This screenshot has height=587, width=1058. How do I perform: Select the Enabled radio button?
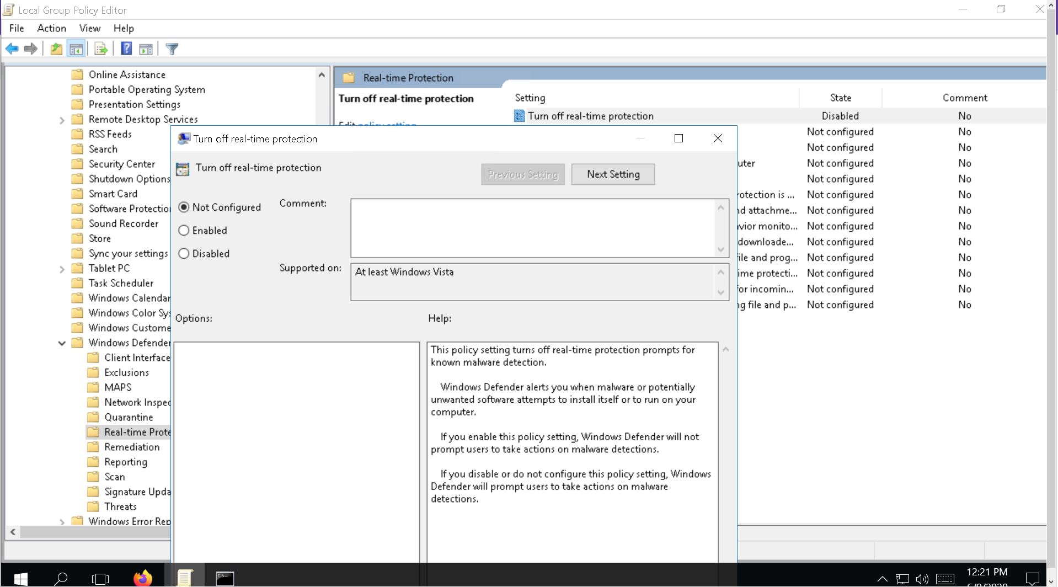(x=184, y=230)
